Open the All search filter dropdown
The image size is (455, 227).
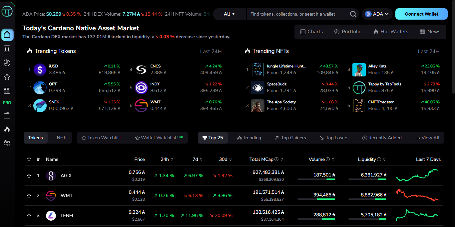[229, 14]
